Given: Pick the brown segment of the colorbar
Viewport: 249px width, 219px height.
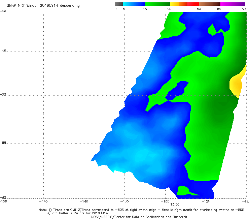Looking at the screenshot, I should (210, 4).
